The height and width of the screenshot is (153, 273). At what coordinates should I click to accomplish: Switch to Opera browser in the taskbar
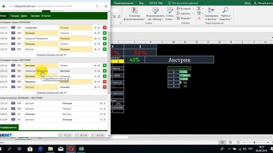pyautogui.click(x=71, y=149)
